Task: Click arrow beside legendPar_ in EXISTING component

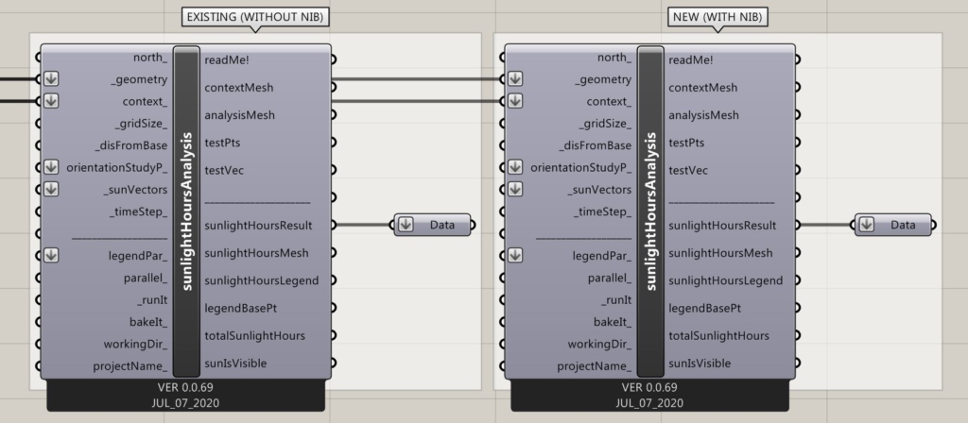Action: 51,255
